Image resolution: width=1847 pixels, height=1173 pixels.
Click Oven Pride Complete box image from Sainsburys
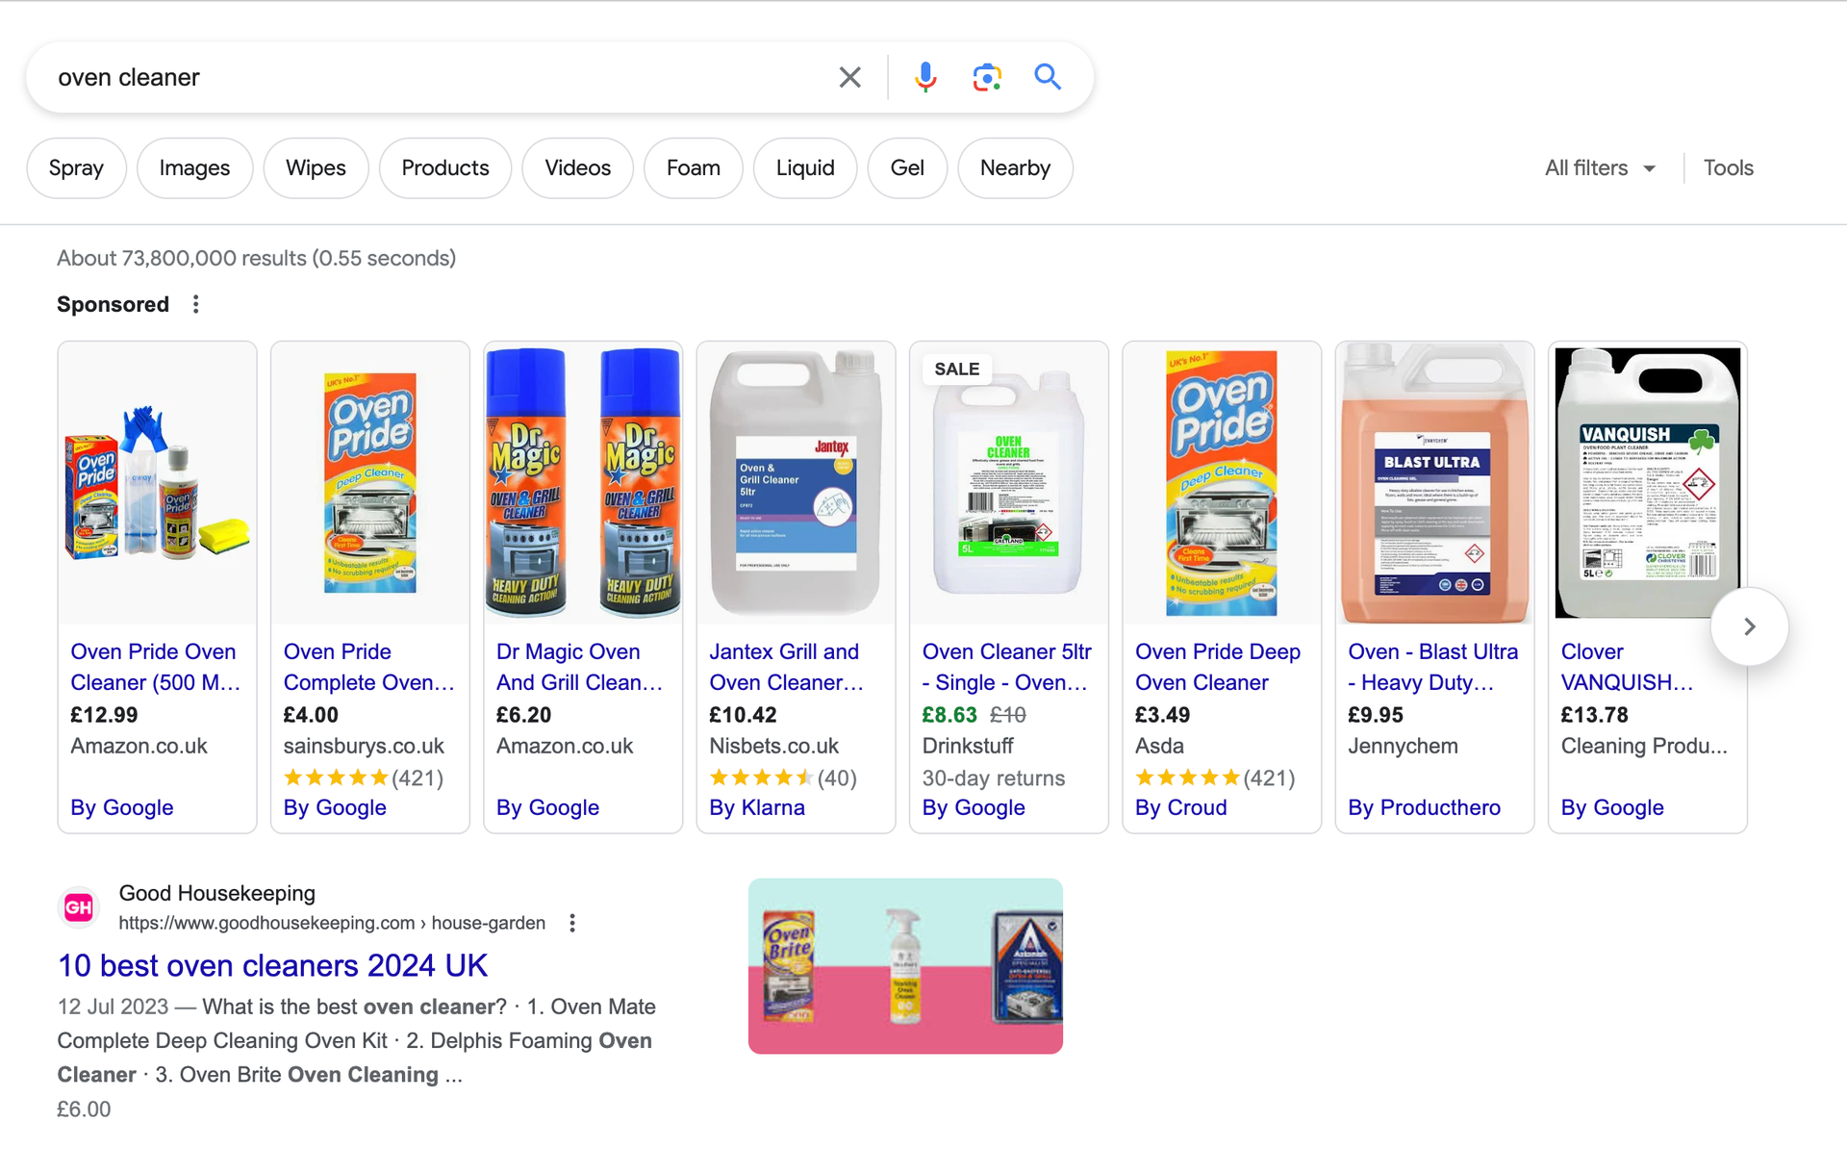pyautogui.click(x=370, y=483)
